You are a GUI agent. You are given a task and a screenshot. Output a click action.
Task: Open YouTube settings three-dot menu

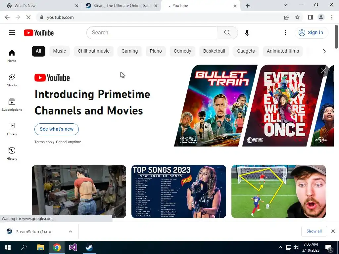click(x=285, y=33)
